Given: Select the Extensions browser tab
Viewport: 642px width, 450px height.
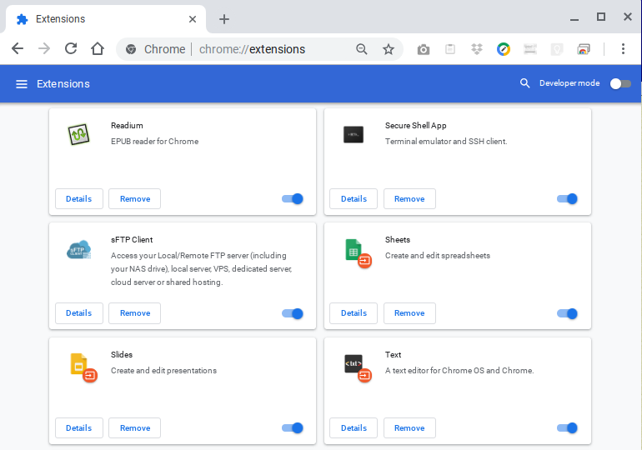Looking at the screenshot, I should [106, 19].
